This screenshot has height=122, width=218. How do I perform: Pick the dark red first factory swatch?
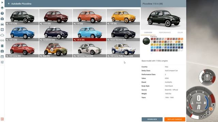click(x=152, y=39)
